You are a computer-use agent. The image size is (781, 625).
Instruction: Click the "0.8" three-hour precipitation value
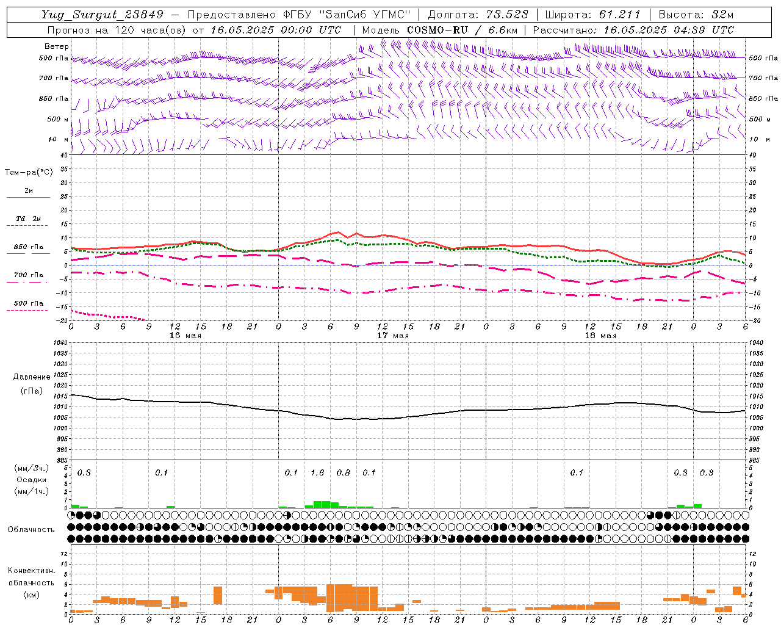(344, 472)
